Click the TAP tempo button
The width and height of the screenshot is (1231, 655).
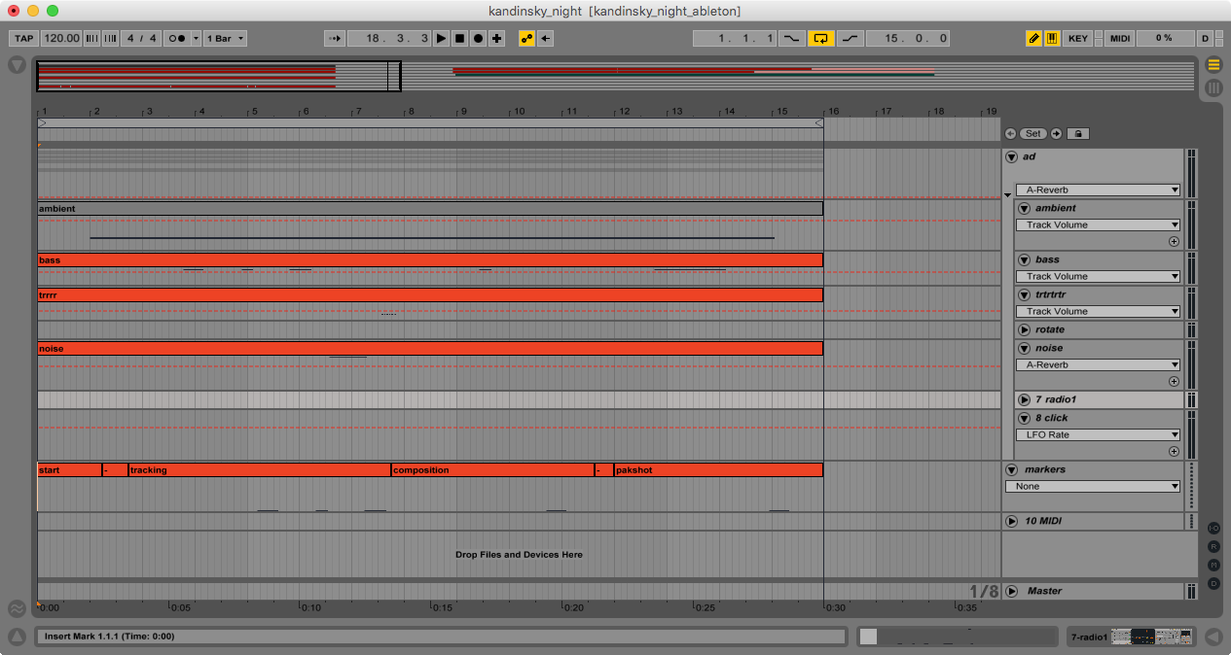24,38
